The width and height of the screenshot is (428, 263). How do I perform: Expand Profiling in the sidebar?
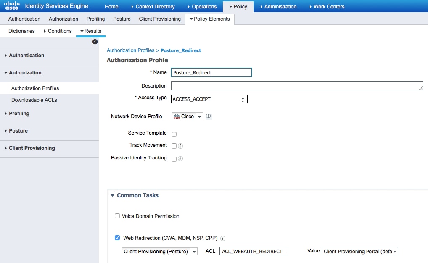pos(19,113)
